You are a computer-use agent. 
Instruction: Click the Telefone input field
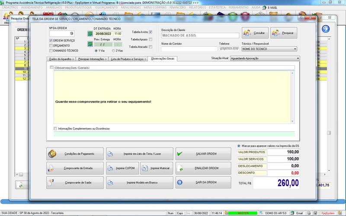point(230,49)
